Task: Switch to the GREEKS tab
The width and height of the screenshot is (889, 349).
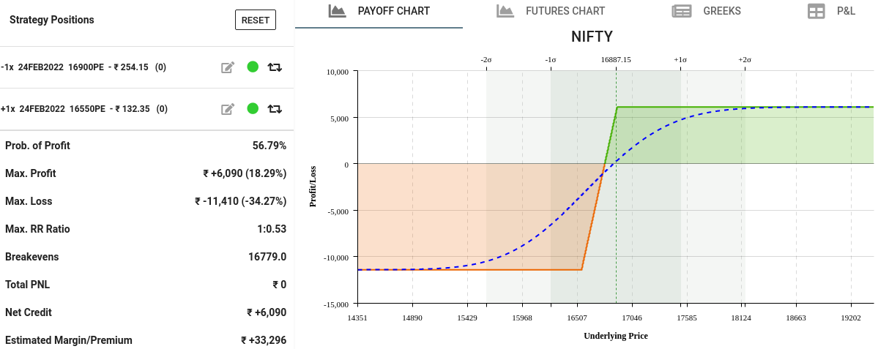Action: (722, 11)
